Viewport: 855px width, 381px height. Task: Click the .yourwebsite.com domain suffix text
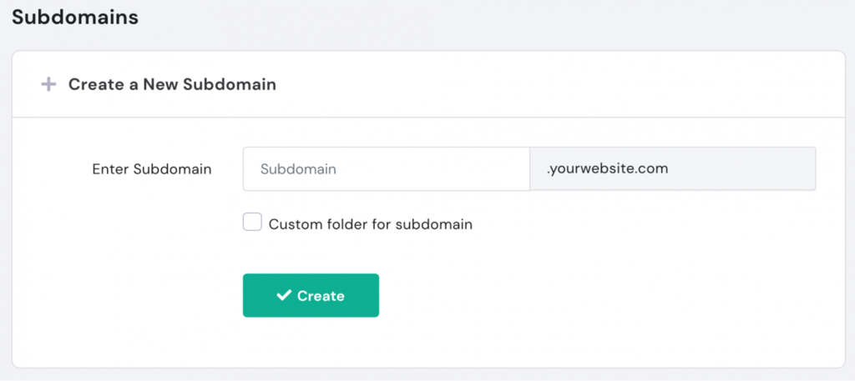pyautogui.click(x=608, y=168)
